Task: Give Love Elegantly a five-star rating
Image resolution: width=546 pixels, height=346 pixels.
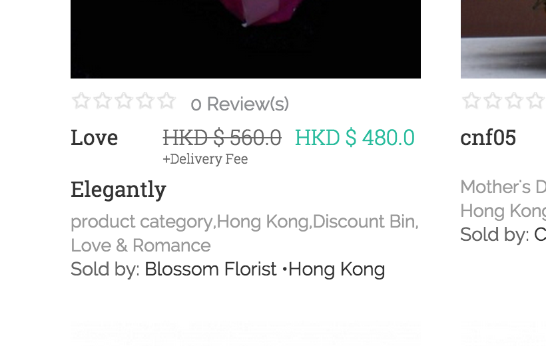Action: [x=166, y=101]
